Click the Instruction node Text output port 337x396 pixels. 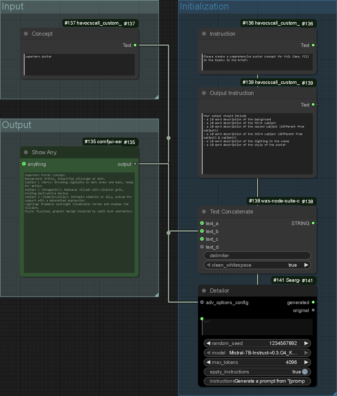point(313,45)
